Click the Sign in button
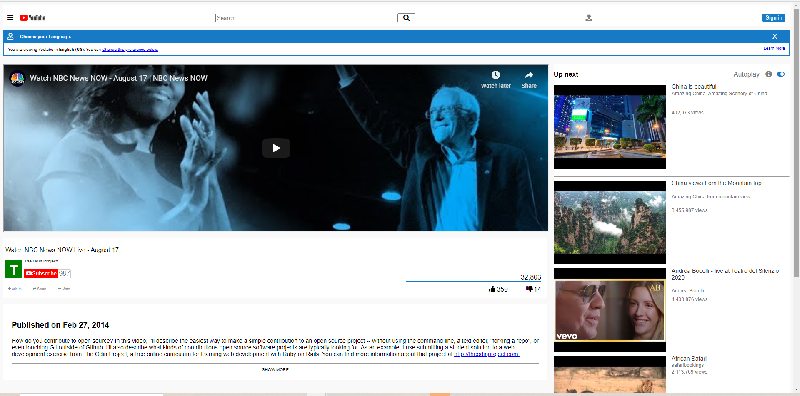This screenshot has height=396, width=800. pos(773,17)
